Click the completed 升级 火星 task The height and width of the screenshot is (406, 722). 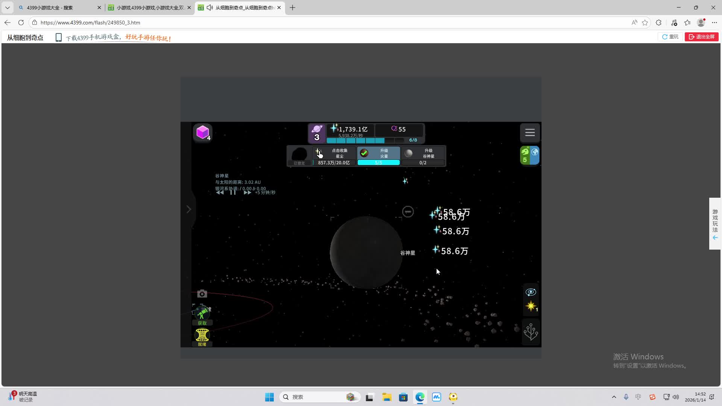(x=378, y=156)
